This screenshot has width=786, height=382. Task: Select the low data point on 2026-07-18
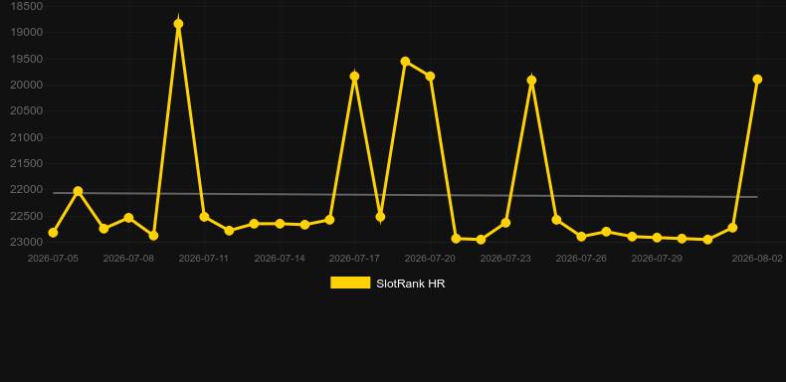coord(380,217)
